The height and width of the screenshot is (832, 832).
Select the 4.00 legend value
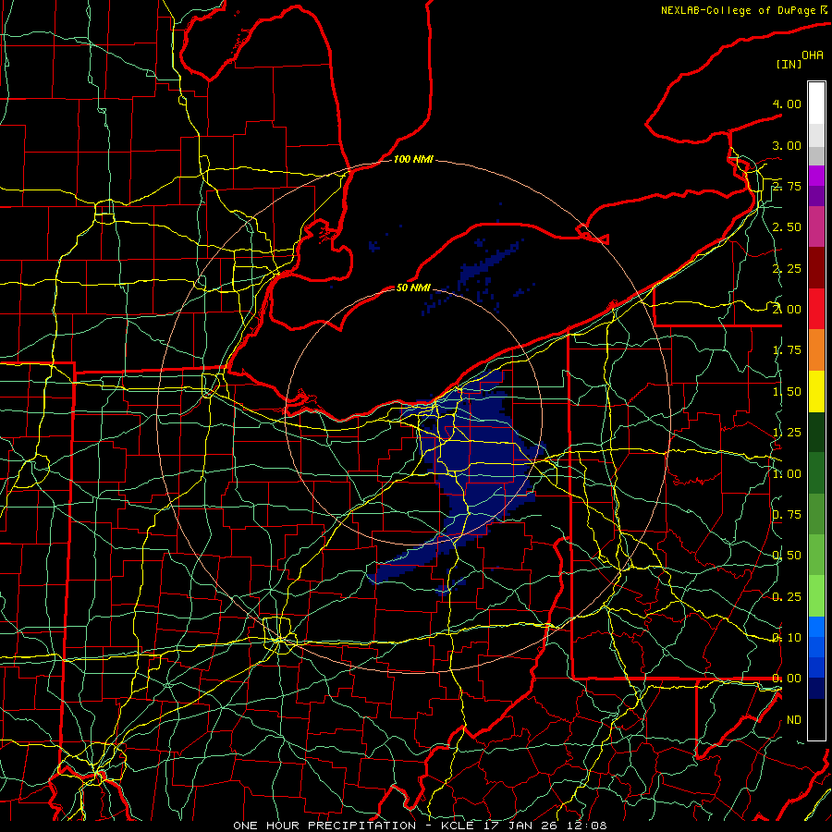coord(787,104)
